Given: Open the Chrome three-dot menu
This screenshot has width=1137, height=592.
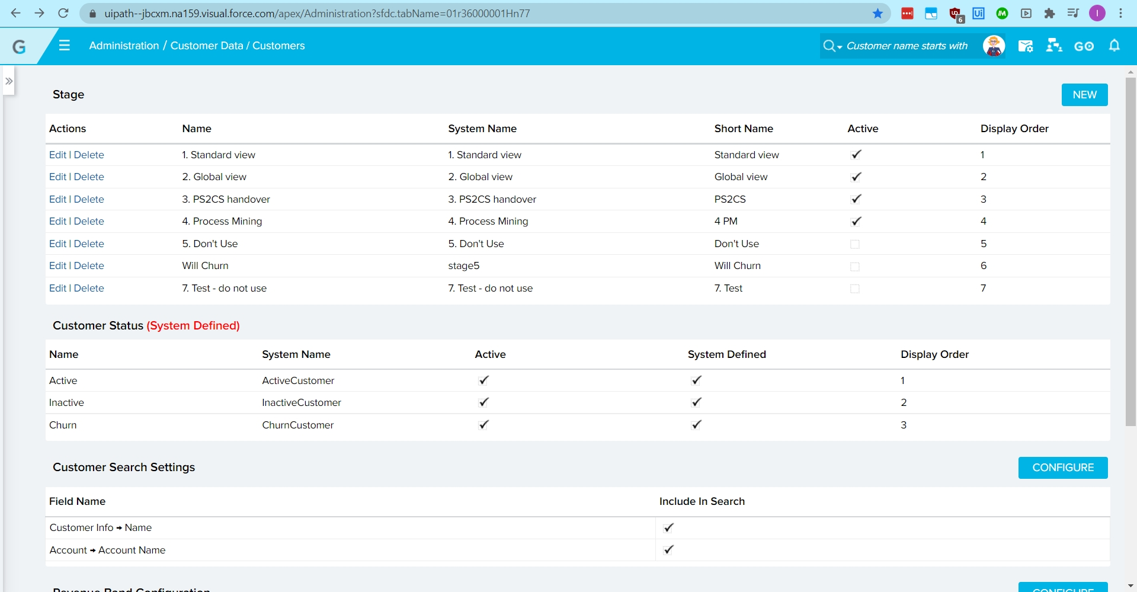Looking at the screenshot, I should pyautogui.click(x=1120, y=13).
